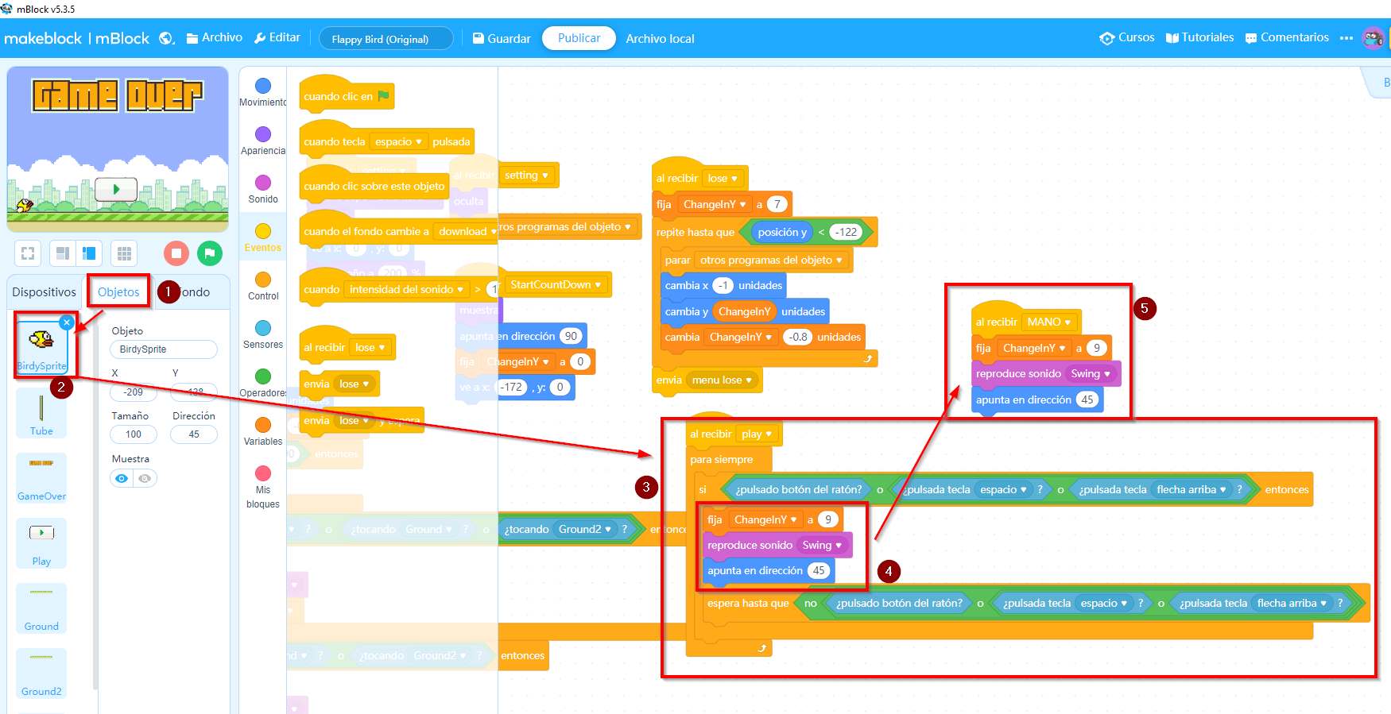Click the green flag to run project

210,253
